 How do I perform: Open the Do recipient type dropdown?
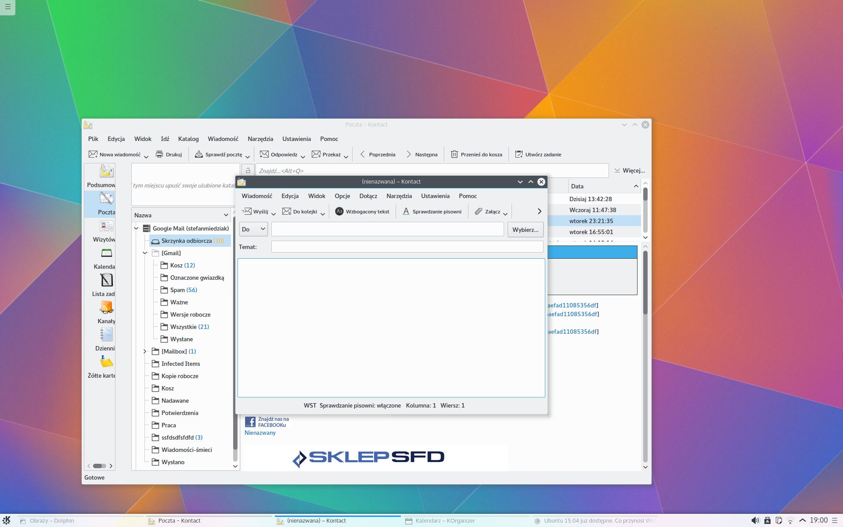(253, 229)
